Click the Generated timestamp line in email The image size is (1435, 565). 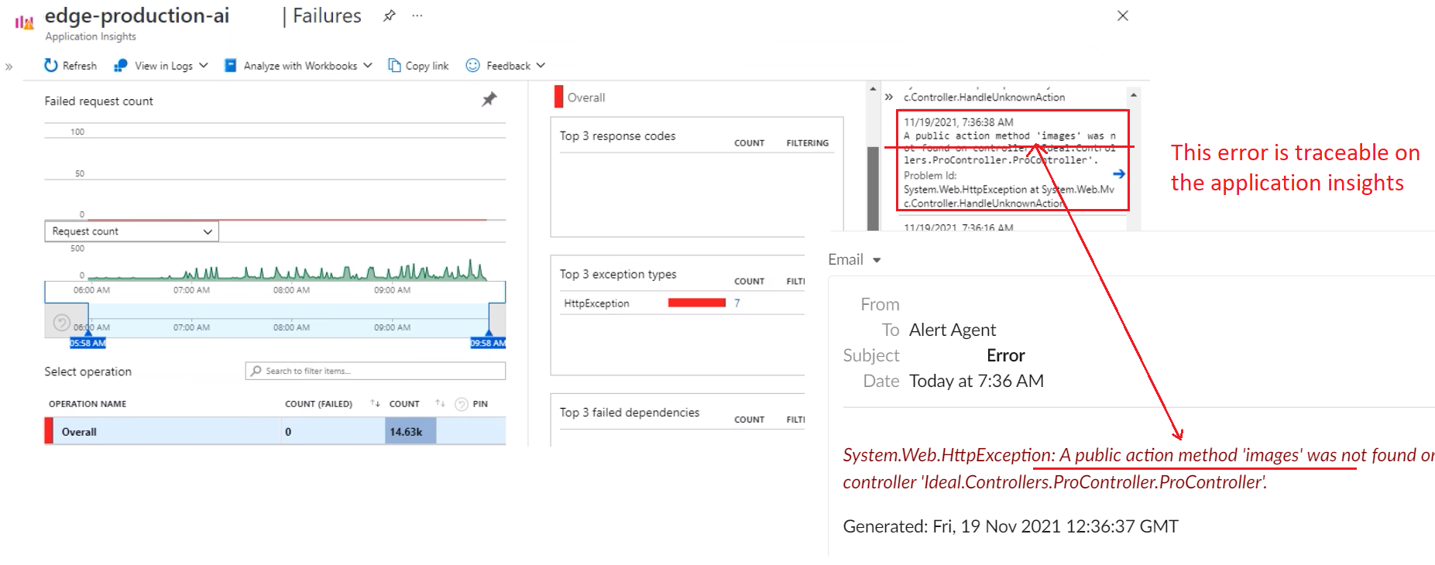(x=1011, y=526)
